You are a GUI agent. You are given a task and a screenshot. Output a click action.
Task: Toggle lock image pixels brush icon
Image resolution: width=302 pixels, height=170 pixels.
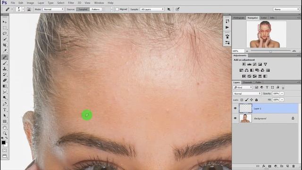point(247,100)
